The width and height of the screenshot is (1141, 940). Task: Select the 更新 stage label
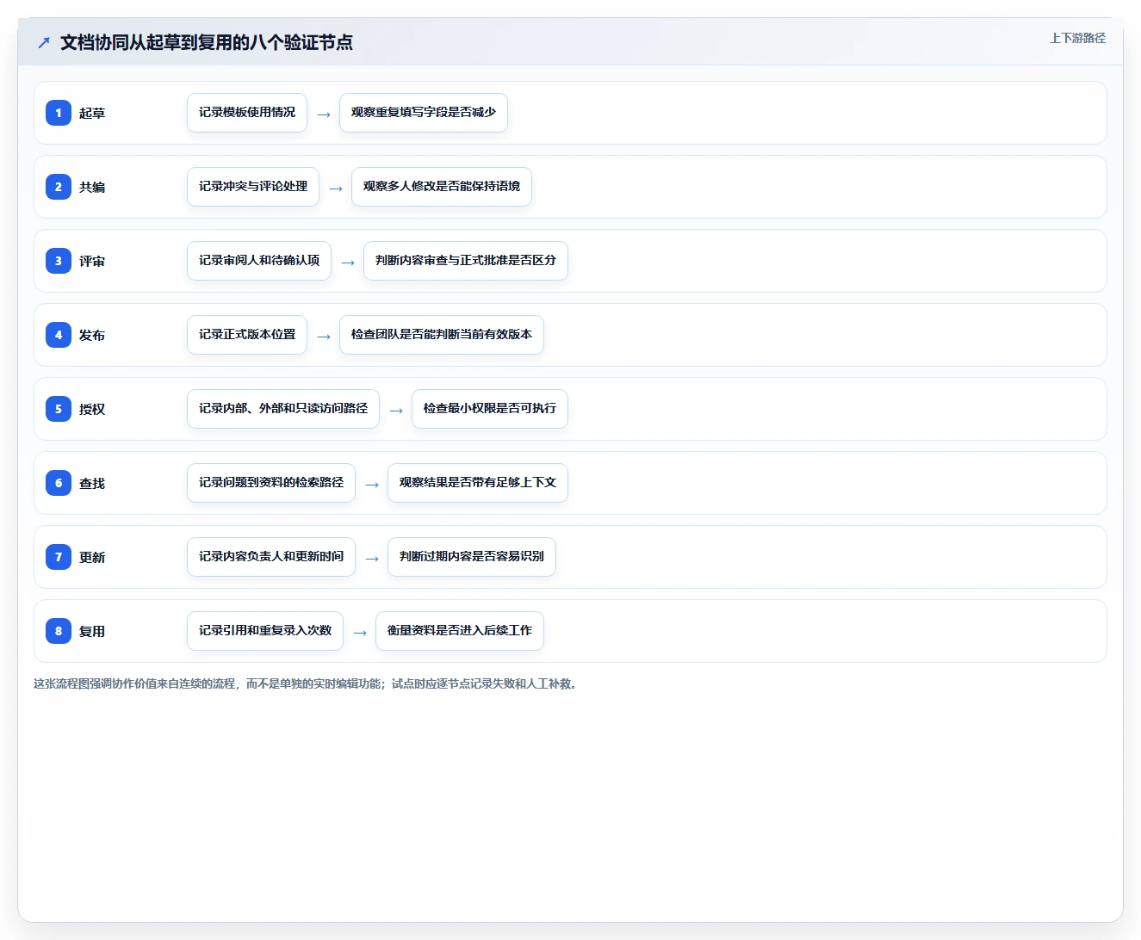point(92,557)
